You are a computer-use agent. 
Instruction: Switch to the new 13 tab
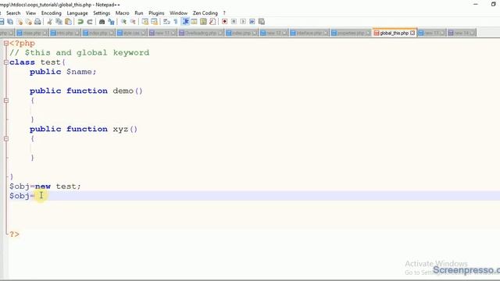[x=431, y=33]
